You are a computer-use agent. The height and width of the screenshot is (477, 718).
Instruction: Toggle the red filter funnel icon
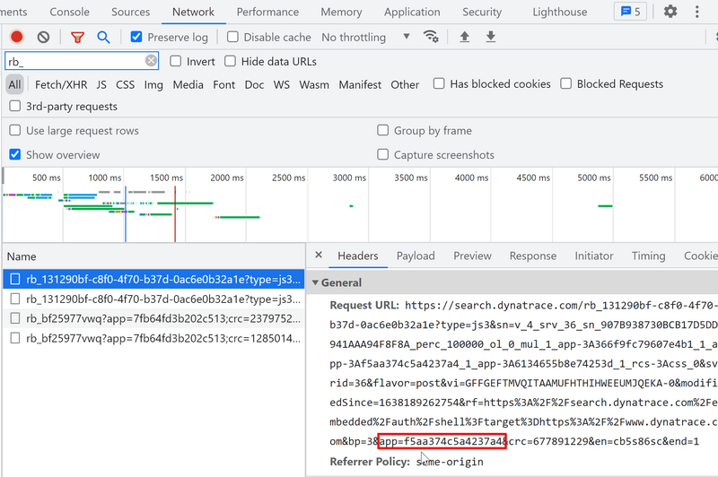click(77, 37)
